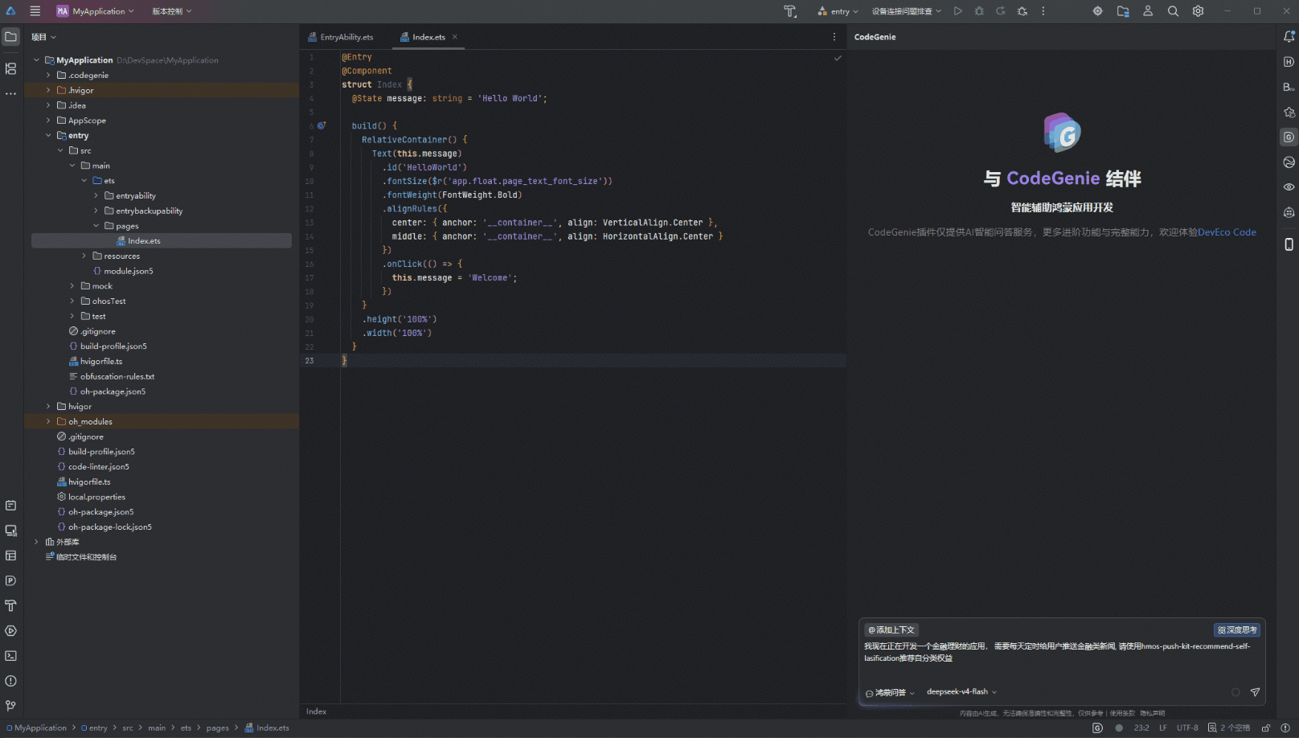Toggle the main menu hamburger button
Screen dimensions: 1299x738
point(35,11)
